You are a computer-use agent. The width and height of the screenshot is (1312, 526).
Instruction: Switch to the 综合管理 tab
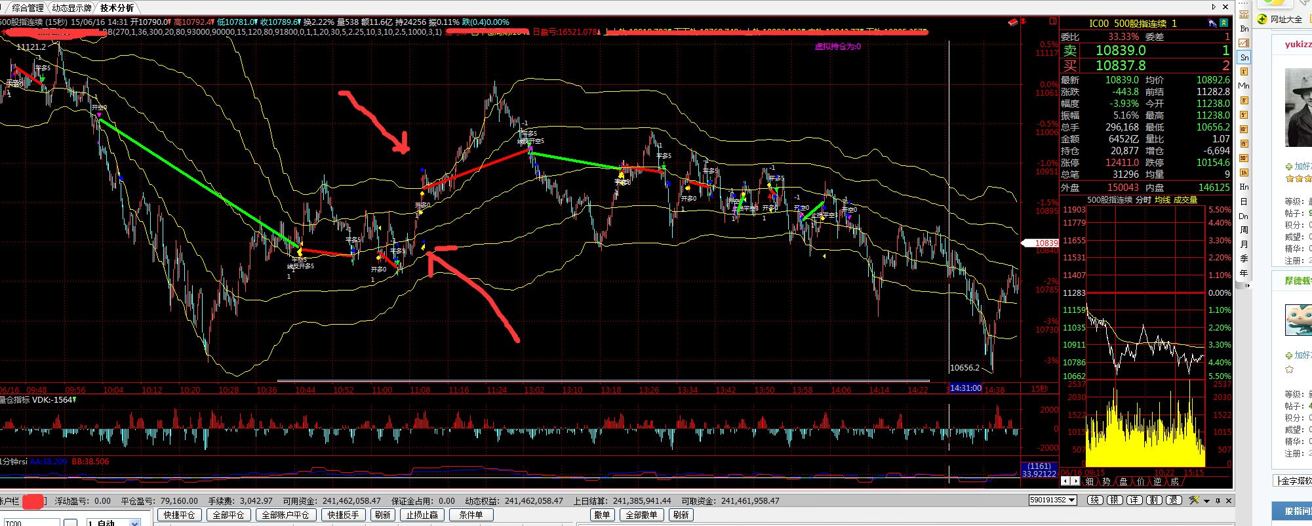28,8
